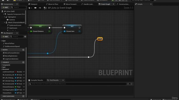Click the BP_Echo breadcrumb link

[x=52, y=8]
